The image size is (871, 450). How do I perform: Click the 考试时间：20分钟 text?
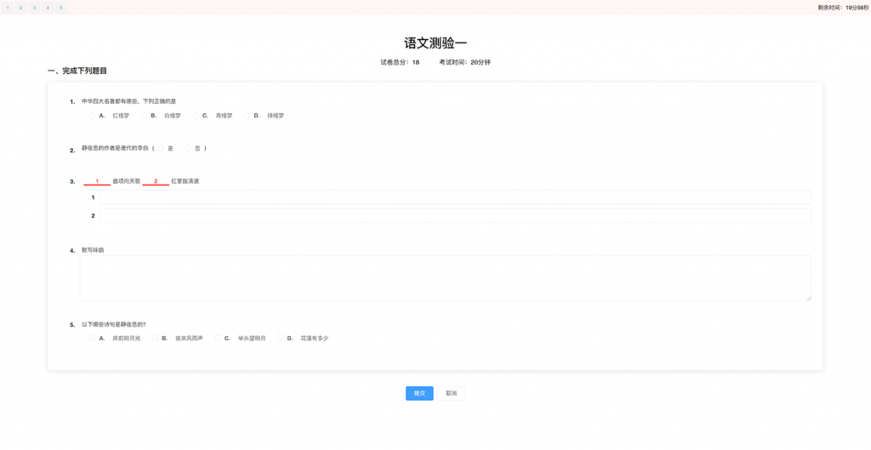pos(465,62)
